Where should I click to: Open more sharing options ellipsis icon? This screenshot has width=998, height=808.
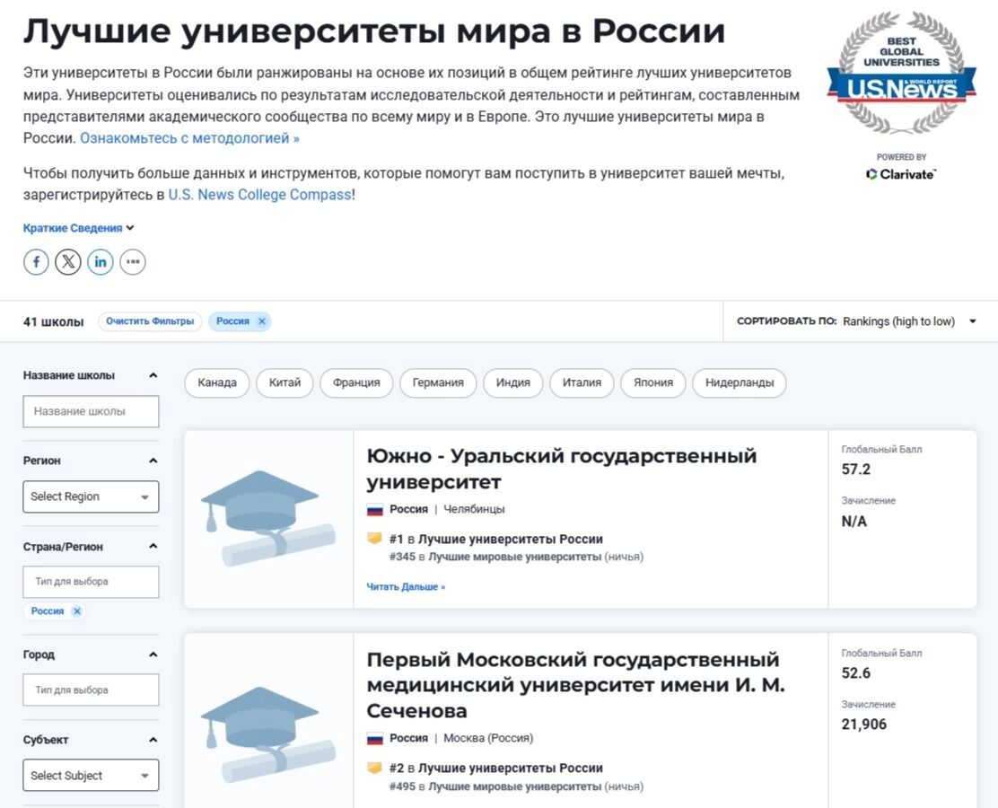pyautogui.click(x=133, y=261)
